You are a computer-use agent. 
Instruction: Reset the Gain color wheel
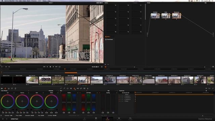tap(43, 93)
